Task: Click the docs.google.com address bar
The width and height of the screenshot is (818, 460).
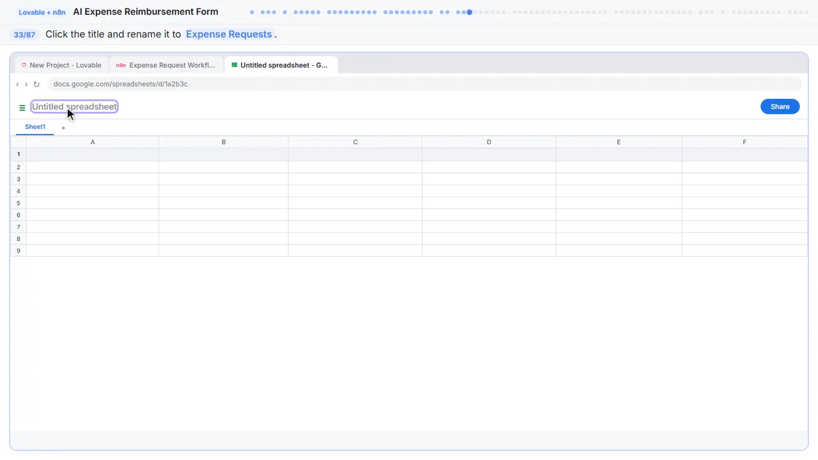Action: (x=424, y=84)
